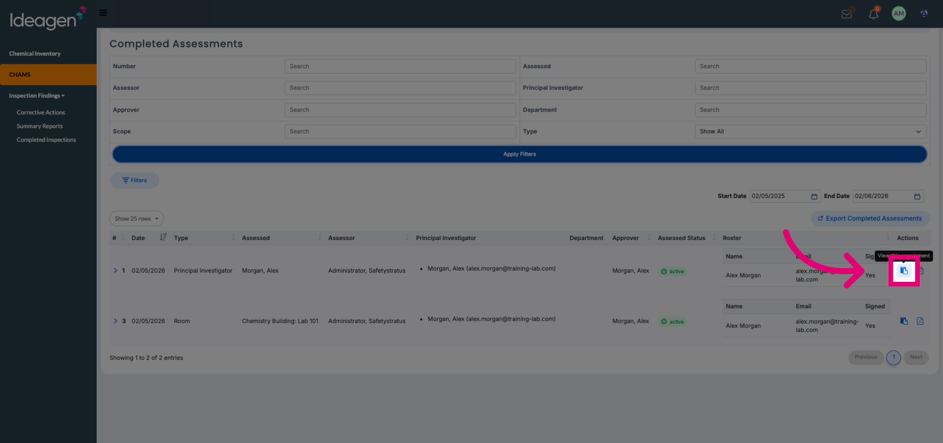The height and width of the screenshot is (443, 943).
Task: Click the 'Room' type cell
Action: click(x=182, y=321)
